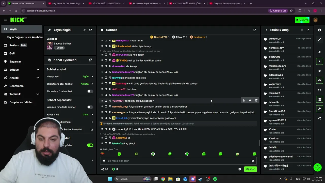Open the kelimeler blocked-words setting chevron
Viewport: 325px width, 183px height.
[x=92, y=122]
